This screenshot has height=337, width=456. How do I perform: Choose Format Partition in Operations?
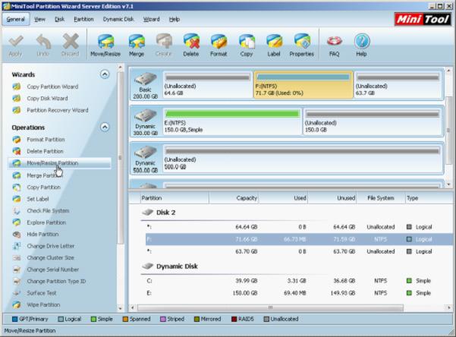46,140
